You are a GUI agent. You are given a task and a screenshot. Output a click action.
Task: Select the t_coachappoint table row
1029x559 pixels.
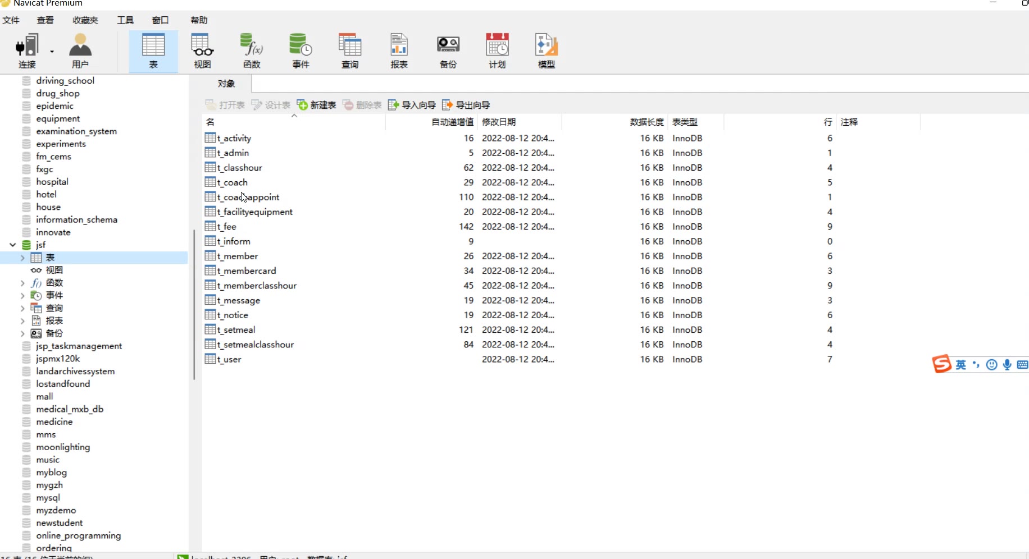[x=248, y=197]
